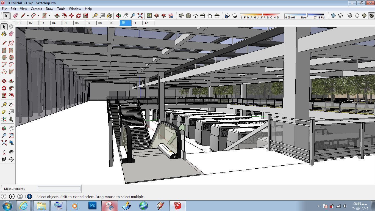The image size is (375, 211).
Task: Open the View menu
Action: [23, 9]
